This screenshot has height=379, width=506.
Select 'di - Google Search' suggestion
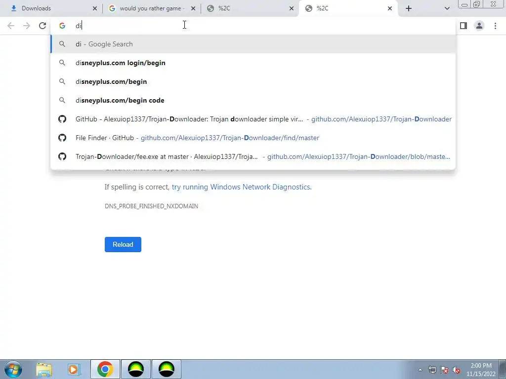[253, 44]
